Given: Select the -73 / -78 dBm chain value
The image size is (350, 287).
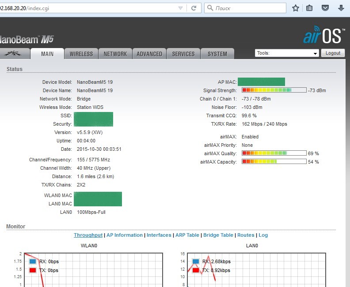Looking at the screenshot, I should click(x=256, y=99).
